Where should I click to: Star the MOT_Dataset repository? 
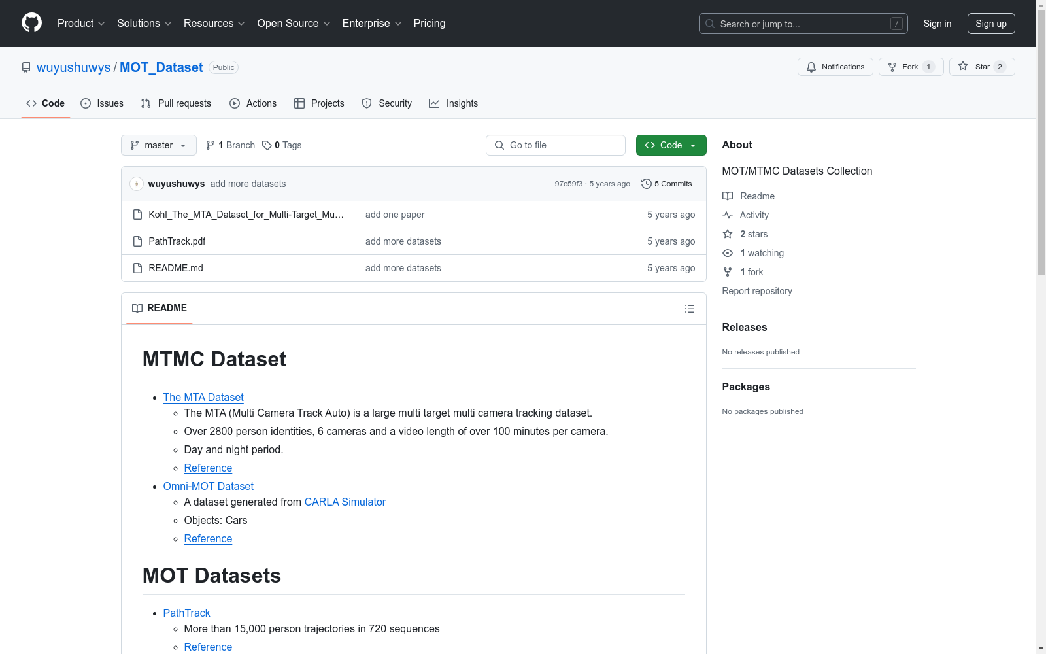click(x=982, y=67)
